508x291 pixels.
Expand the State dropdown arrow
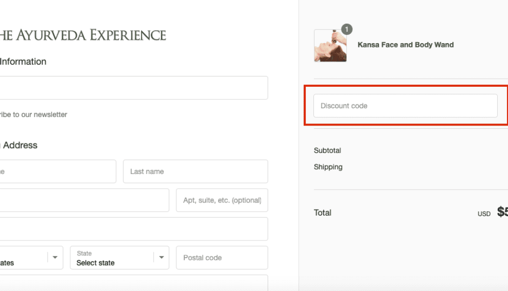pos(162,258)
